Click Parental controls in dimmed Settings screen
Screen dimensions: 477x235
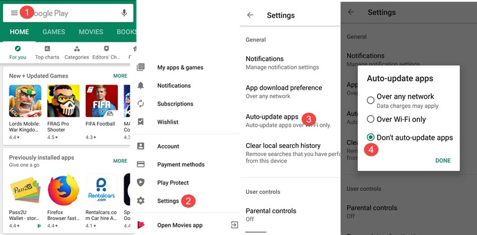372,211
